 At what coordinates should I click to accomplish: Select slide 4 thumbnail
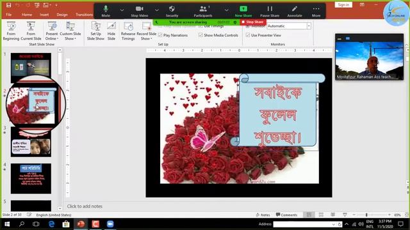[31, 179]
